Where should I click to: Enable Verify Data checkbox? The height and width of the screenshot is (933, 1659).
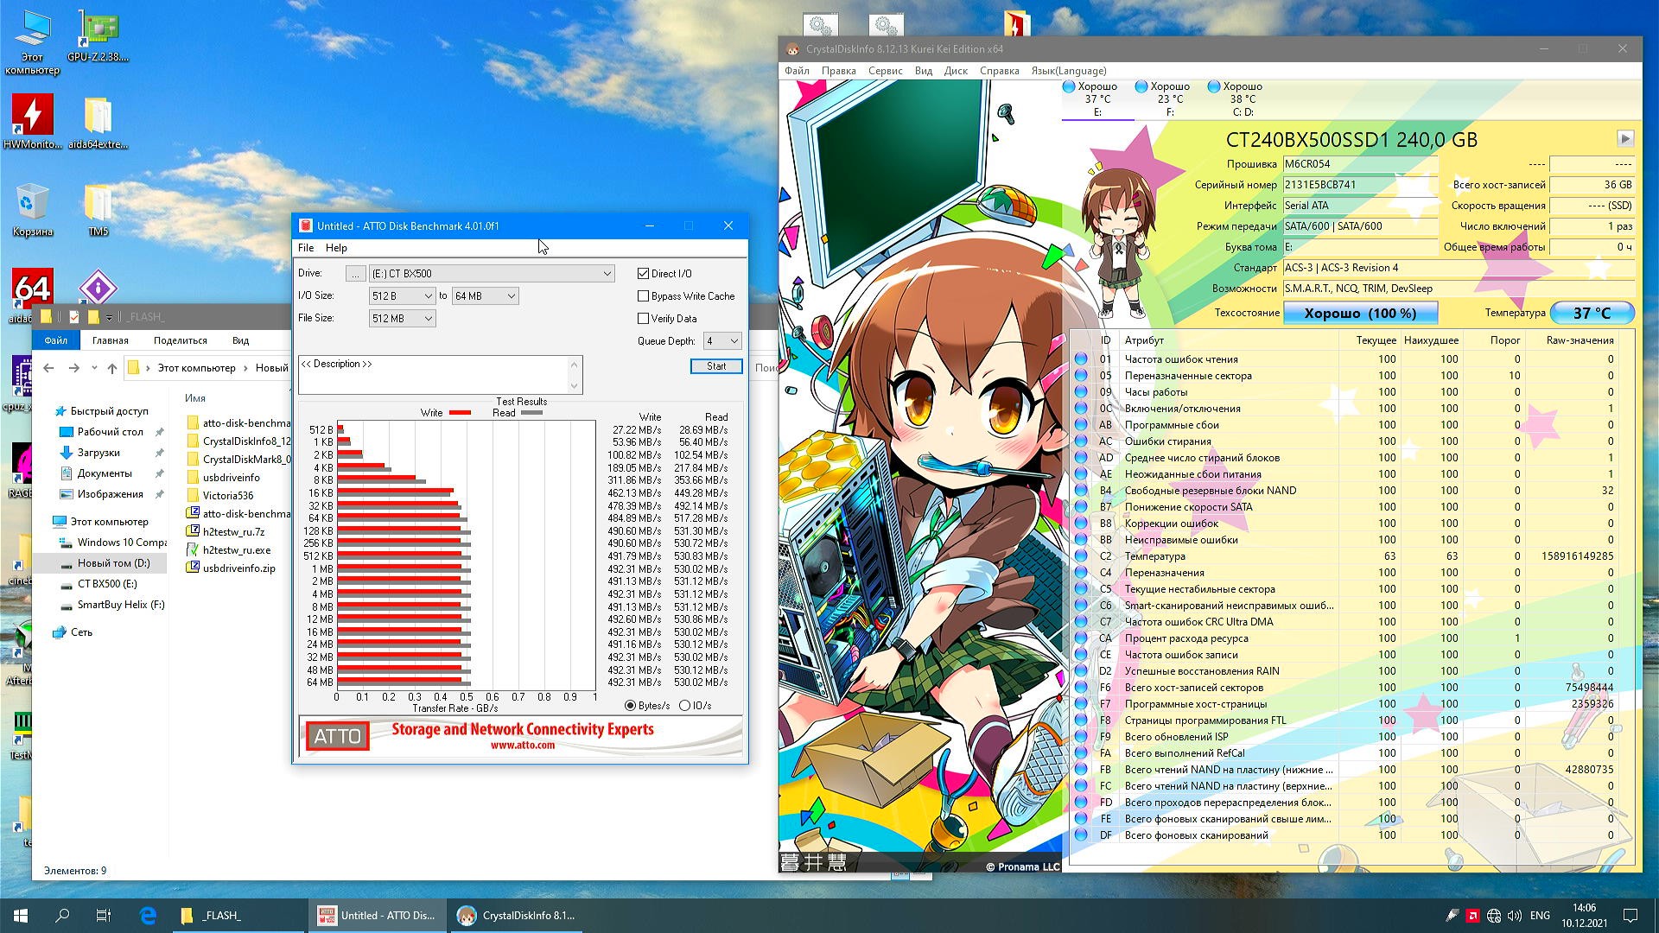pyautogui.click(x=643, y=318)
